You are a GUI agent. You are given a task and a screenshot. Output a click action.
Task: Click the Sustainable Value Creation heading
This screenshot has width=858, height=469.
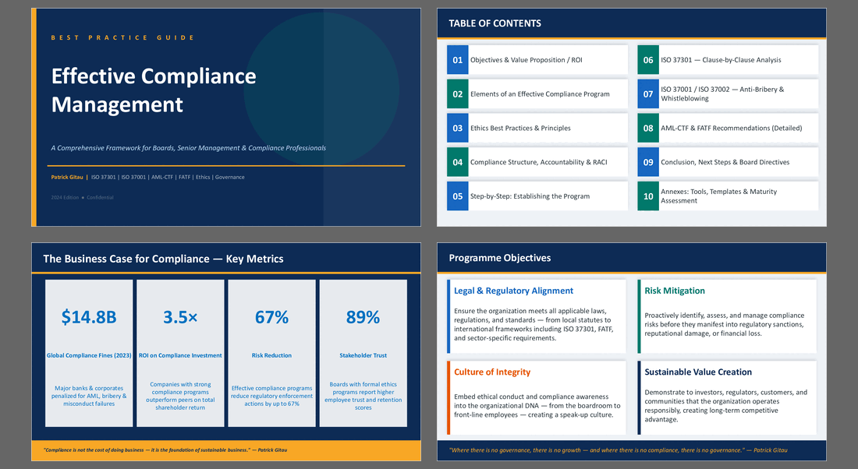tap(698, 372)
